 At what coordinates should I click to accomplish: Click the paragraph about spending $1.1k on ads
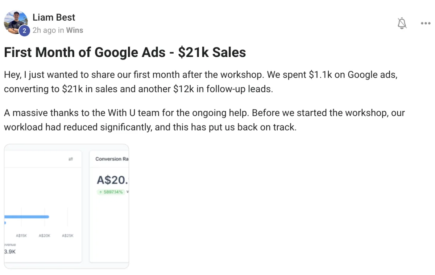pos(203,82)
